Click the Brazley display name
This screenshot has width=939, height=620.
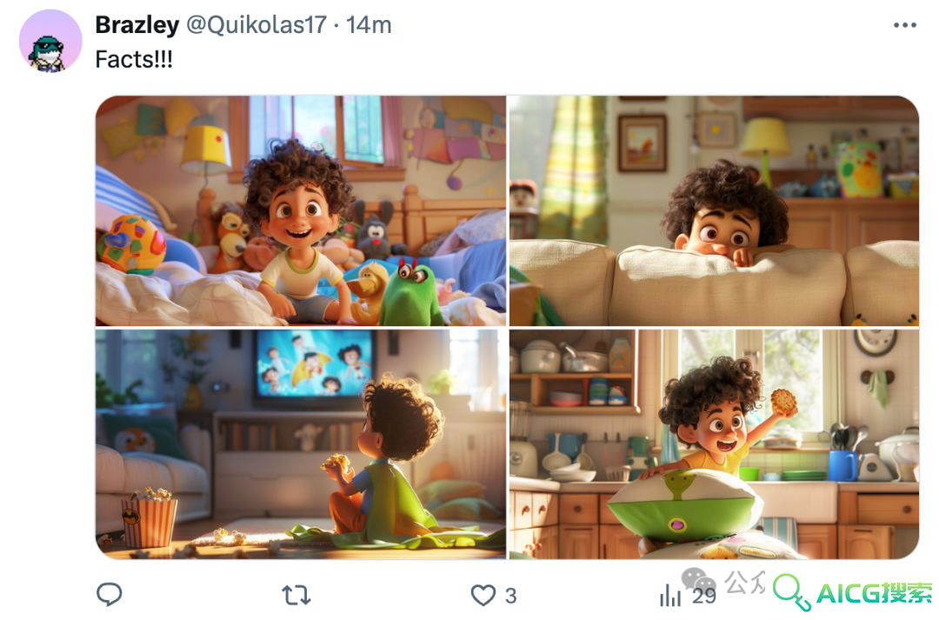[137, 25]
